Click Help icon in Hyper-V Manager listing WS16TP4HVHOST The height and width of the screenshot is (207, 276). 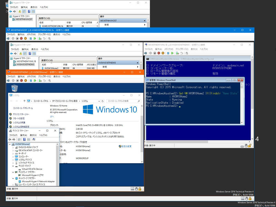point(29,11)
